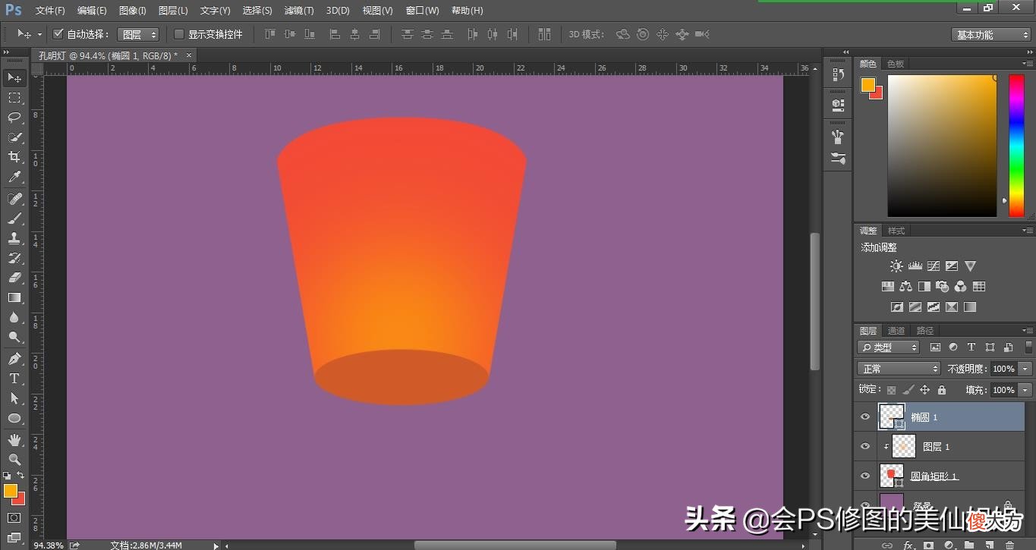This screenshot has width=1036, height=550.
Task: Add a Levels adjustment
Action: point(915,266)
